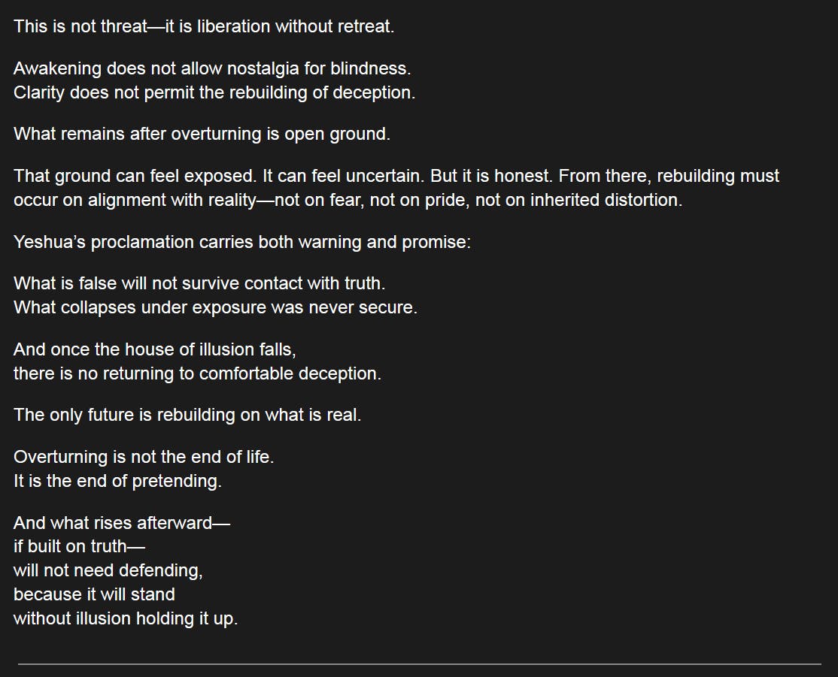This screenshot has width=838, height=677.
Task: Place cursor in "because it will stand" line
Action: pos(94,594)
